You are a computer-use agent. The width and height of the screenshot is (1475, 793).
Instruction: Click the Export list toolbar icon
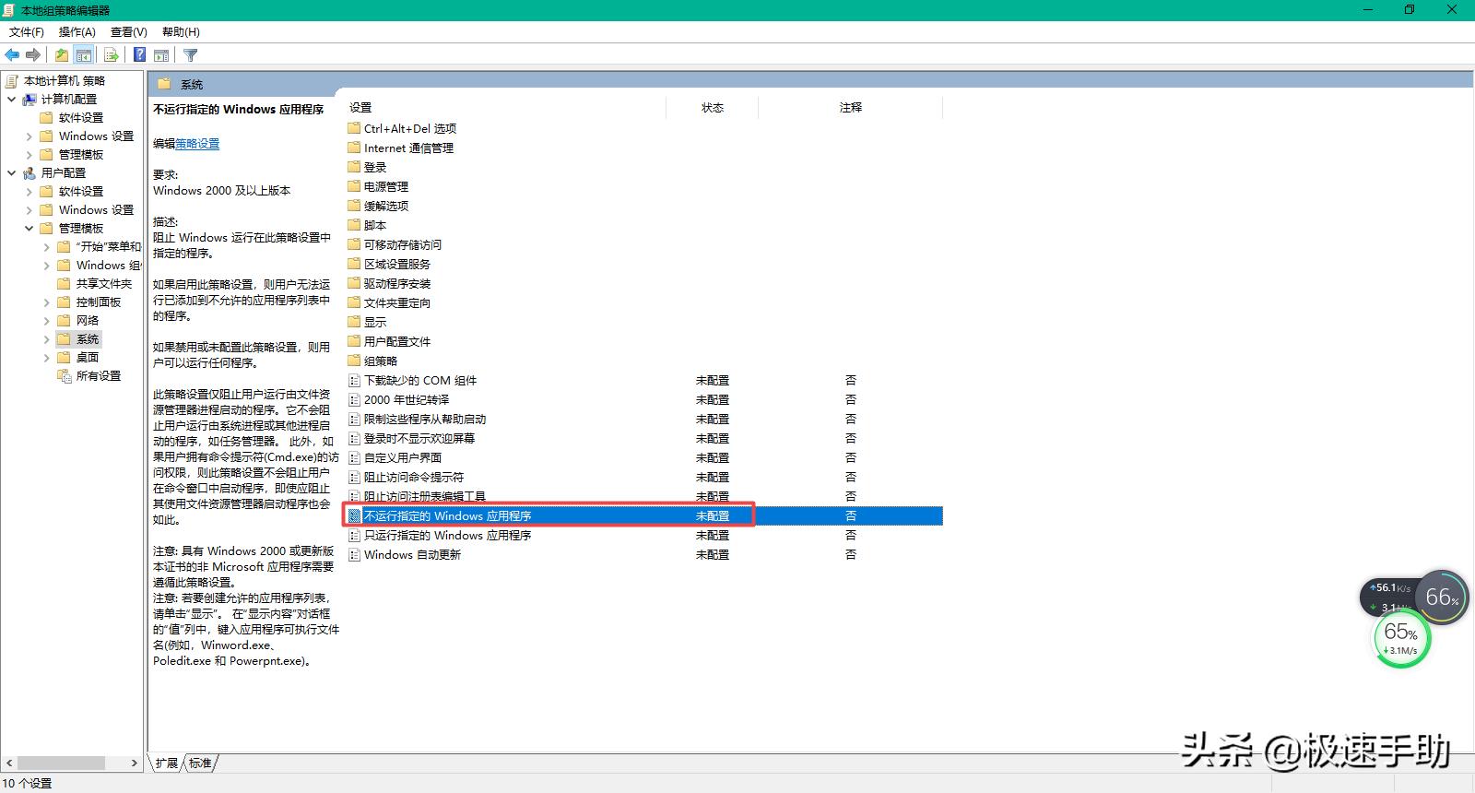pyautogui.click(x=112, y=55)
